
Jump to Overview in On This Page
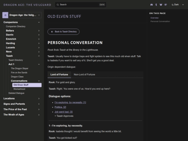155,18
